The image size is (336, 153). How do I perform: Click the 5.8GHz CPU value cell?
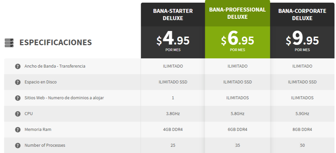coord(238,114)
